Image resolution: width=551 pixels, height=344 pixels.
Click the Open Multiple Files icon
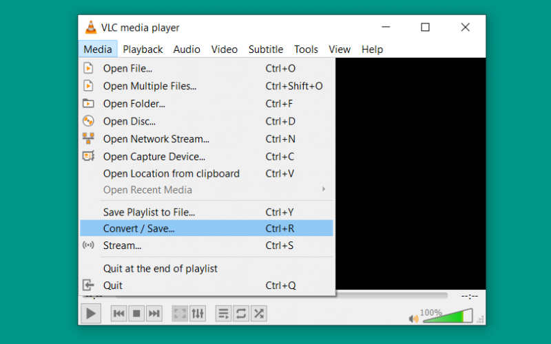(88, 85)
